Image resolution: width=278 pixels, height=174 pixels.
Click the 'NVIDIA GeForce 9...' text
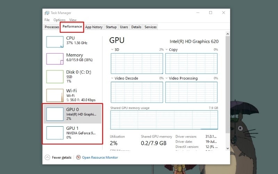point(81,133)
